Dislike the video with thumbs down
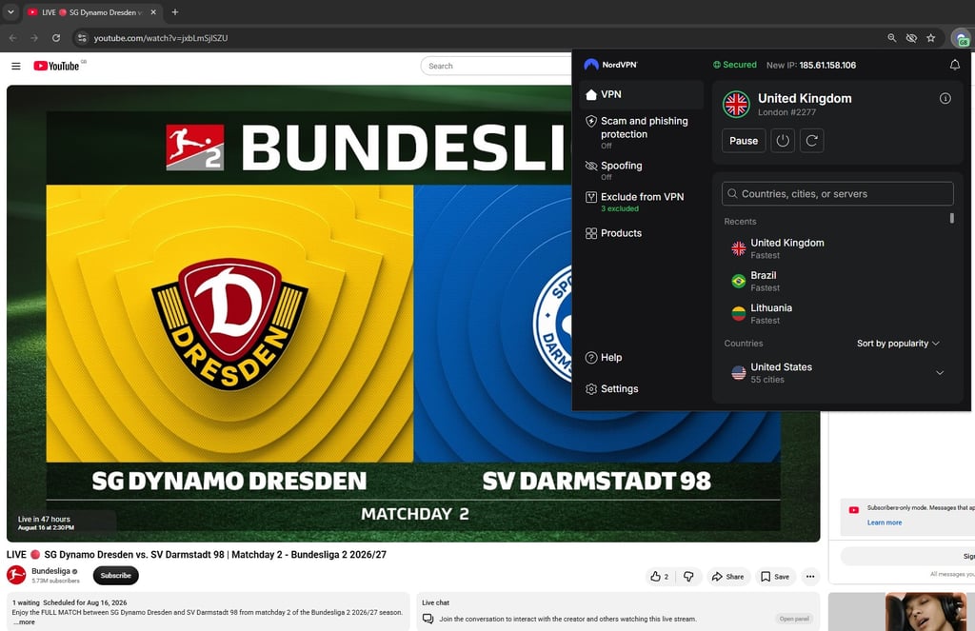 point(688,577)
